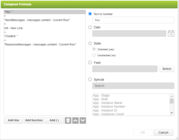
Task: Click the special list scroll up arrow
Action: (x=172, y=96)
